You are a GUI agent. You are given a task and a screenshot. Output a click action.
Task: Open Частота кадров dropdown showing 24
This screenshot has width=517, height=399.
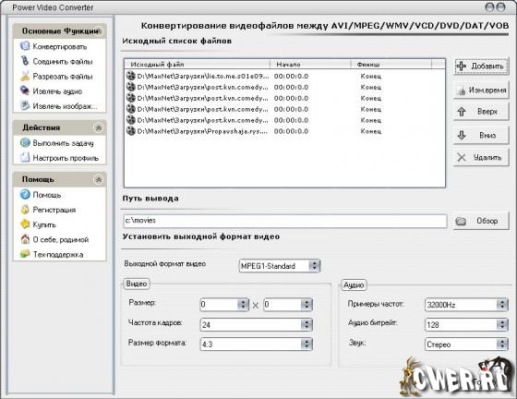pyautogui.click(x=307, y=325)
